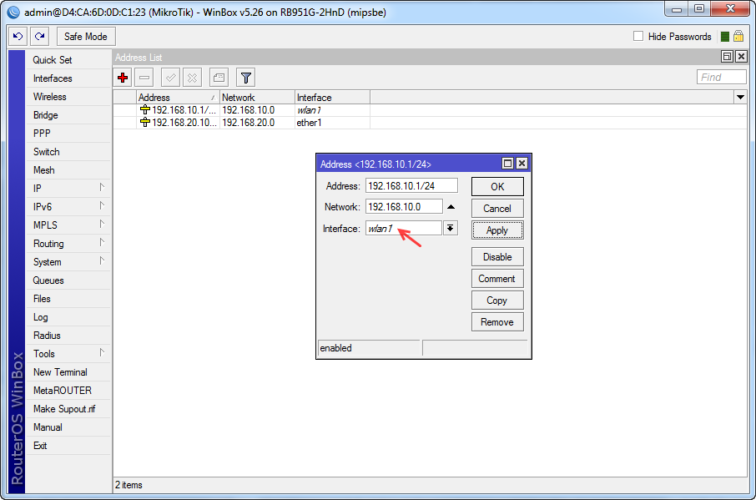The image size is (756, 500).
Task: Click Make Supout.rif
Action: 68,409
